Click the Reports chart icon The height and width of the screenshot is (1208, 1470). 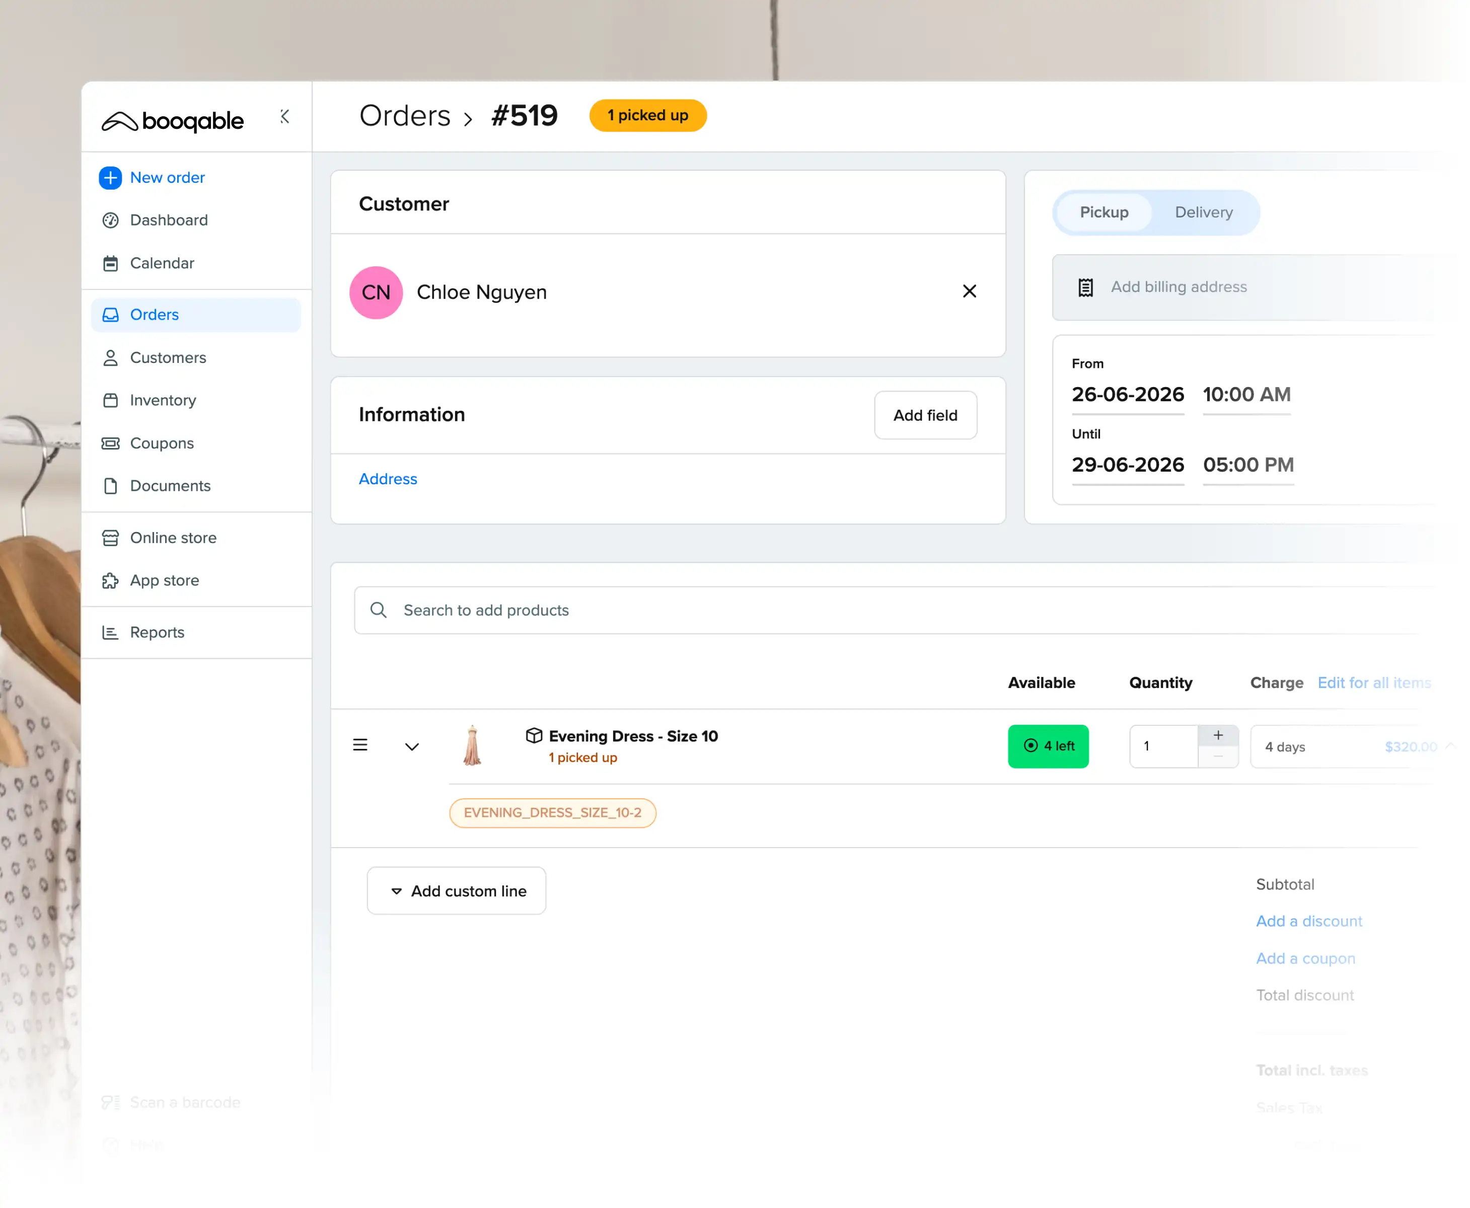[110, 633]
